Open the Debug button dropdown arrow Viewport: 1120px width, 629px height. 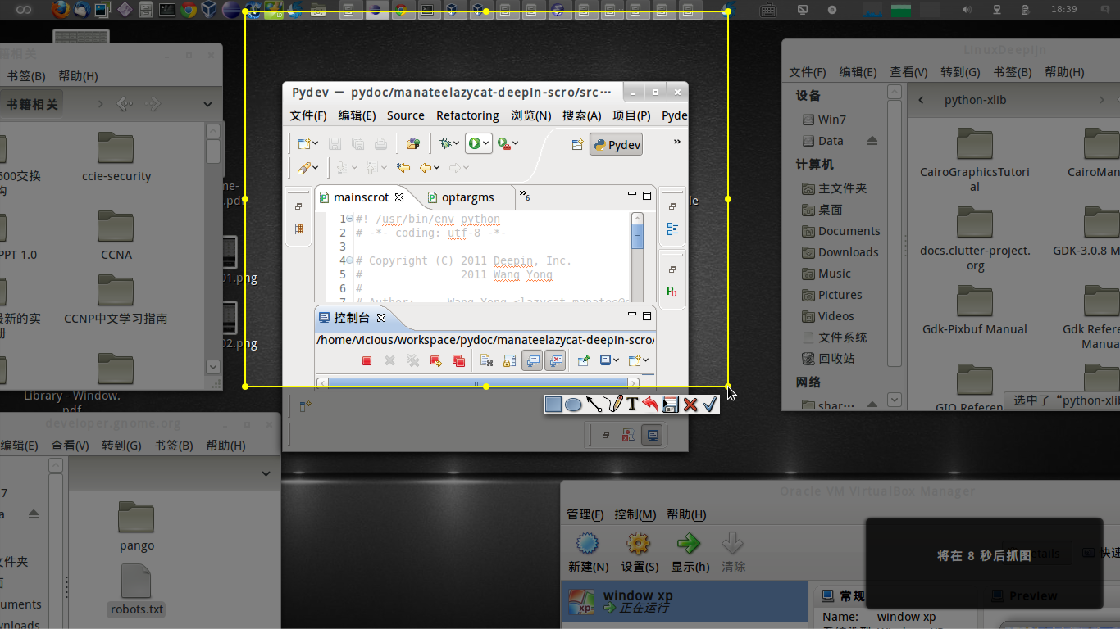click(x=457, y=143)
